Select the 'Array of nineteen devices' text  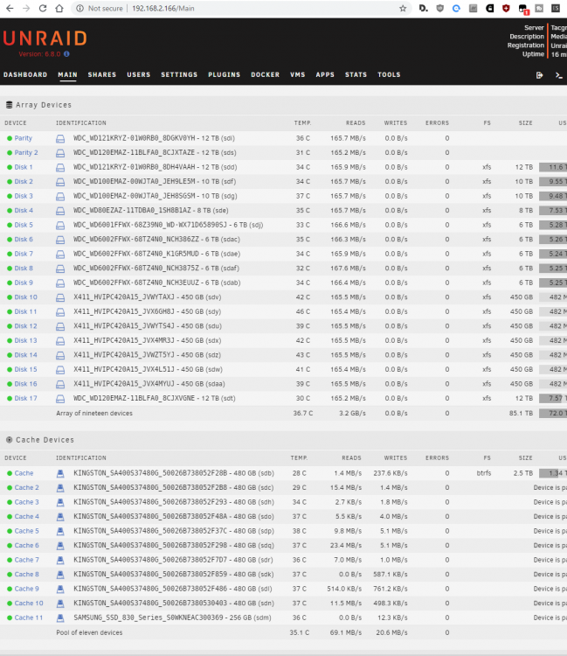tap(94, 414)
